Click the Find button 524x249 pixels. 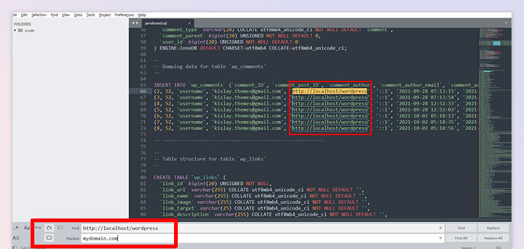[461, 228]
